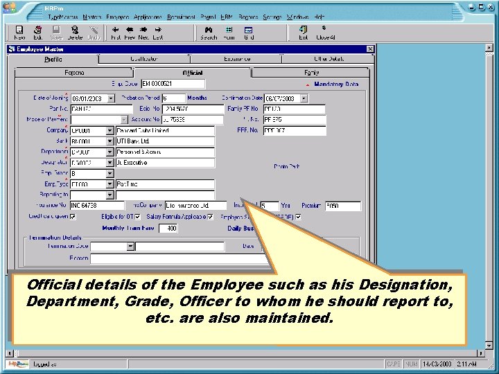Open the Emp. Grade dropdown
Viewport: 499px width, 374px height.
pyautogui.click(x=110, y=174)
